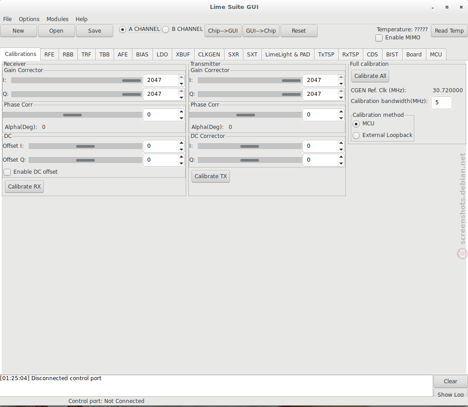
Task: Switch to the RxTSP tab
Action: click(x=351, y=54)
